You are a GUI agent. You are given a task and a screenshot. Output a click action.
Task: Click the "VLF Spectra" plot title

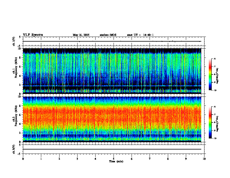pos(33,35)
